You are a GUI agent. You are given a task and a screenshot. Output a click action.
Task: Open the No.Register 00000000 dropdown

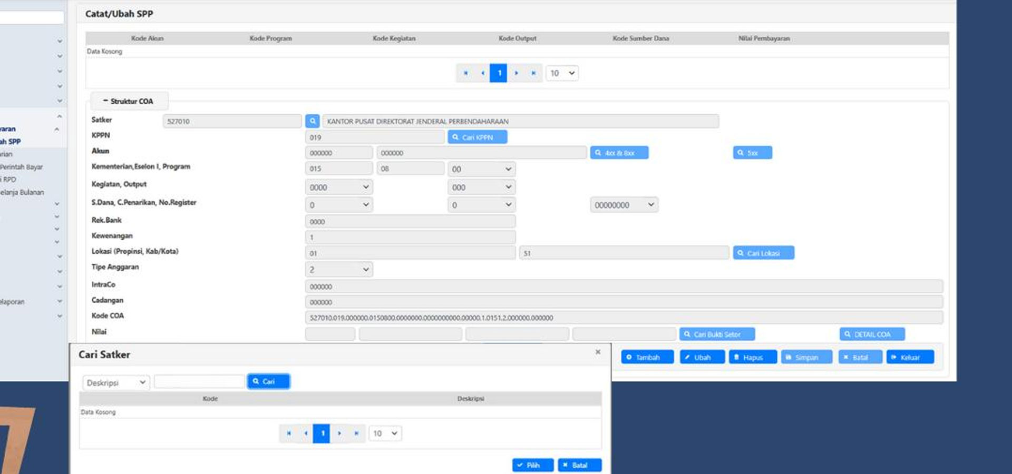[624, 205]
